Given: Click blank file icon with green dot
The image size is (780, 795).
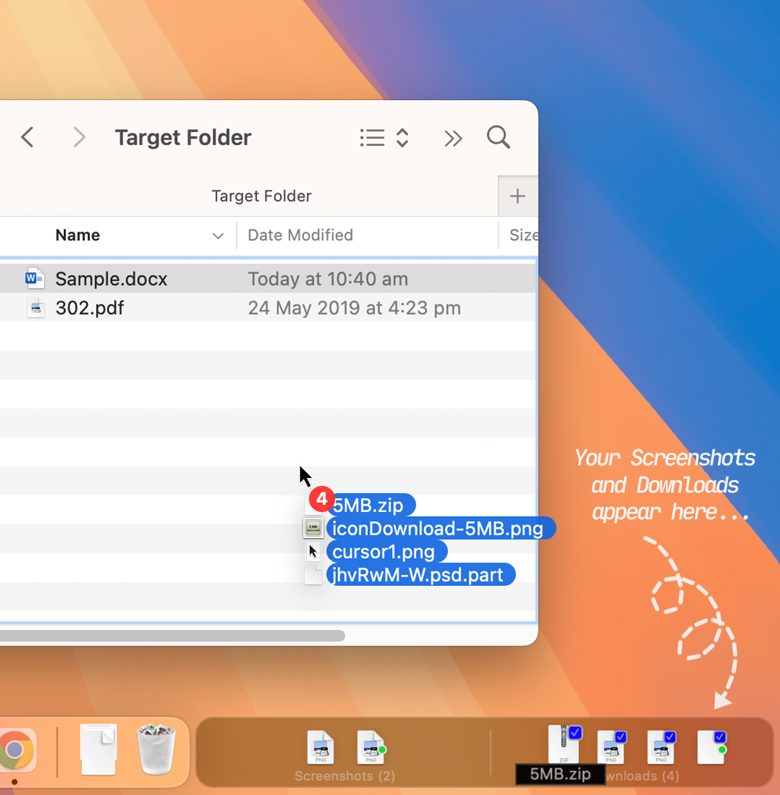Looking at the screenshot, I should (711, 748).
